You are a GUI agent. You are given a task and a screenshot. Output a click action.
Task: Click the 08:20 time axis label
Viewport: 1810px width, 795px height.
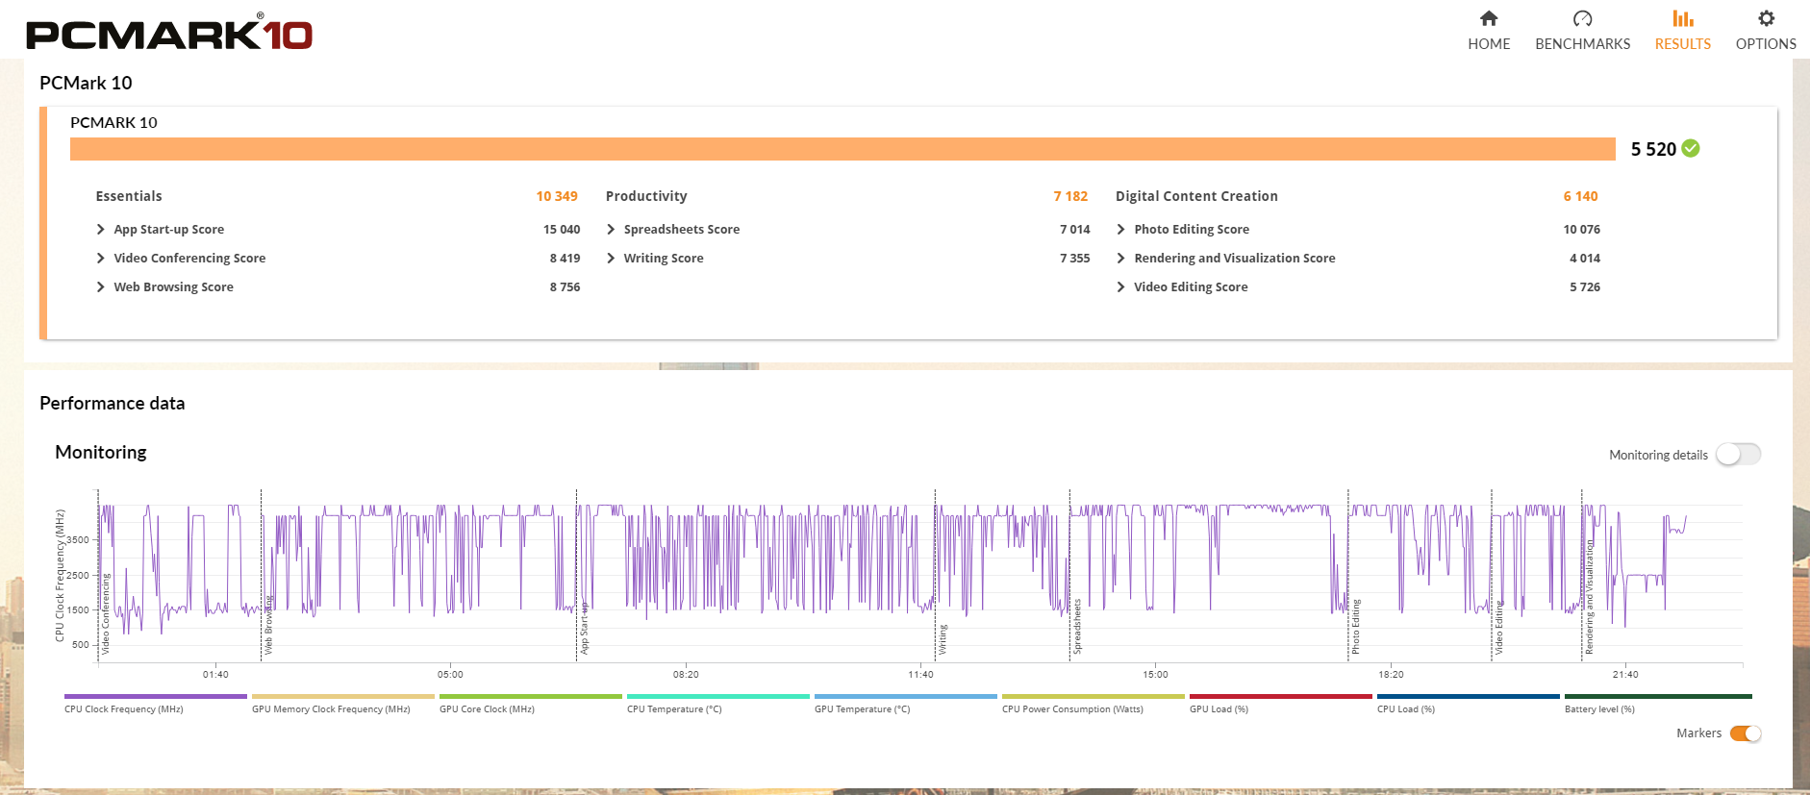pyautogui.click(x=686, y=674)
